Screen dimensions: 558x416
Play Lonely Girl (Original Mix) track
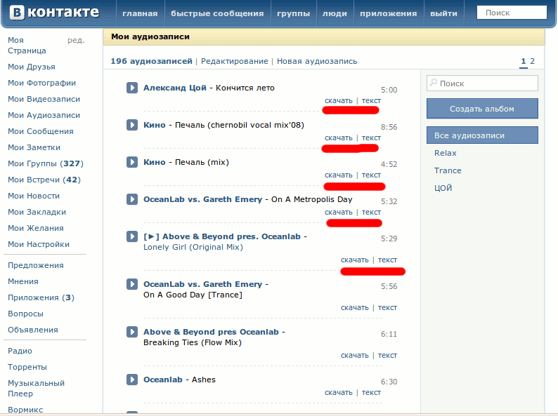pyautogui.click(x=132, y=236)
